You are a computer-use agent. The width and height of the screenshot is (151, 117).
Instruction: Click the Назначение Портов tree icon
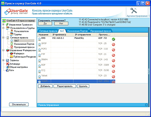point(12,44)
